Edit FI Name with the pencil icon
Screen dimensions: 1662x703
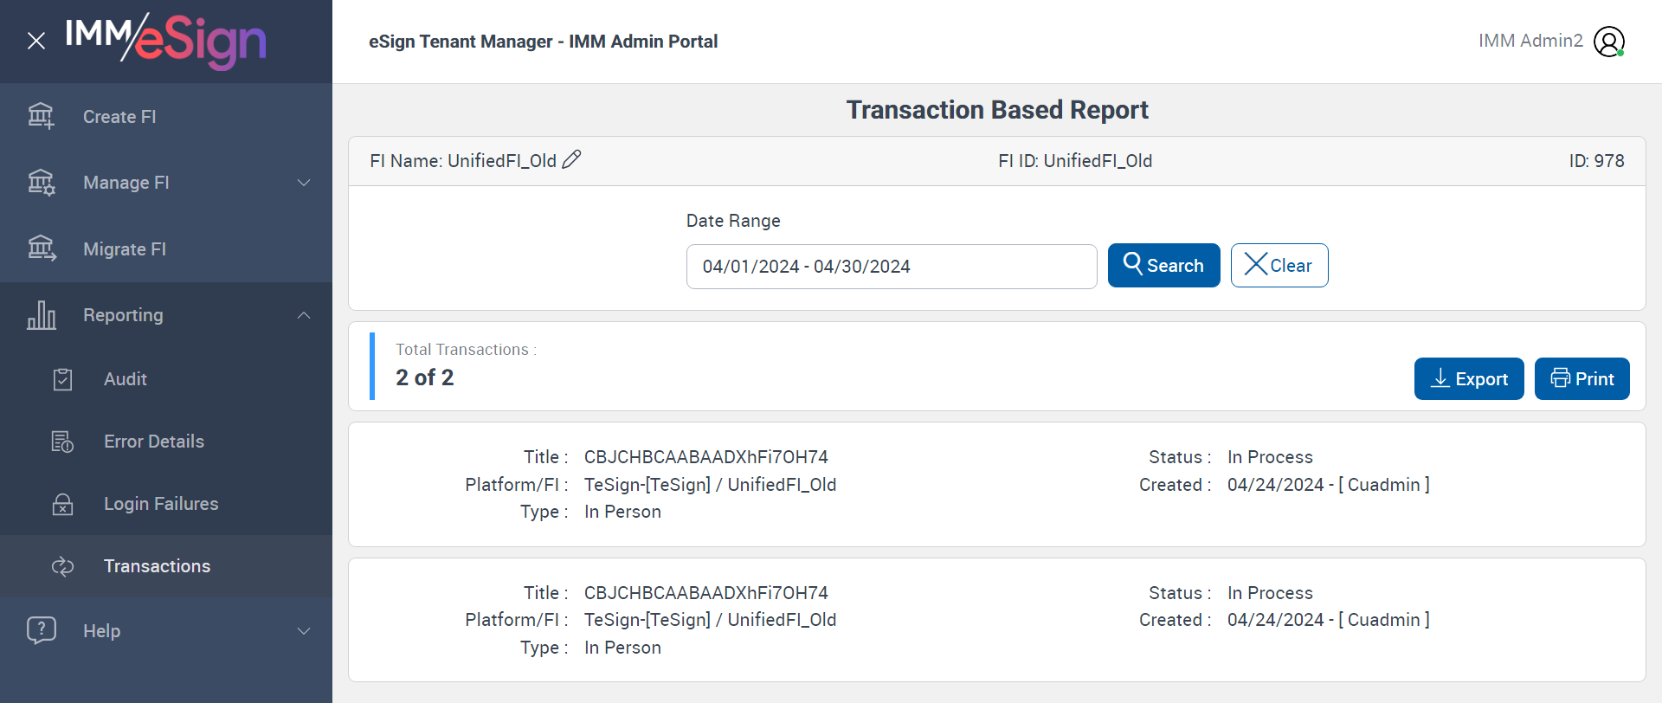tap(571, 160)
